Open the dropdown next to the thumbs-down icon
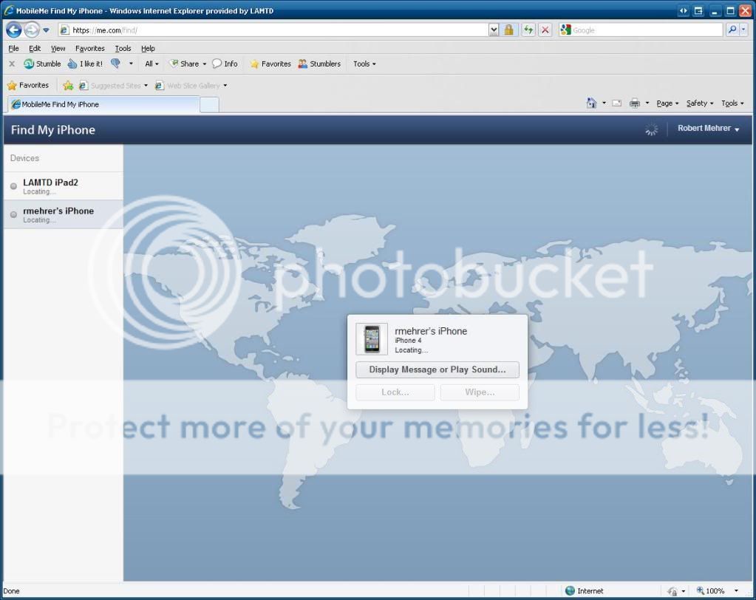 coord(131,64)
